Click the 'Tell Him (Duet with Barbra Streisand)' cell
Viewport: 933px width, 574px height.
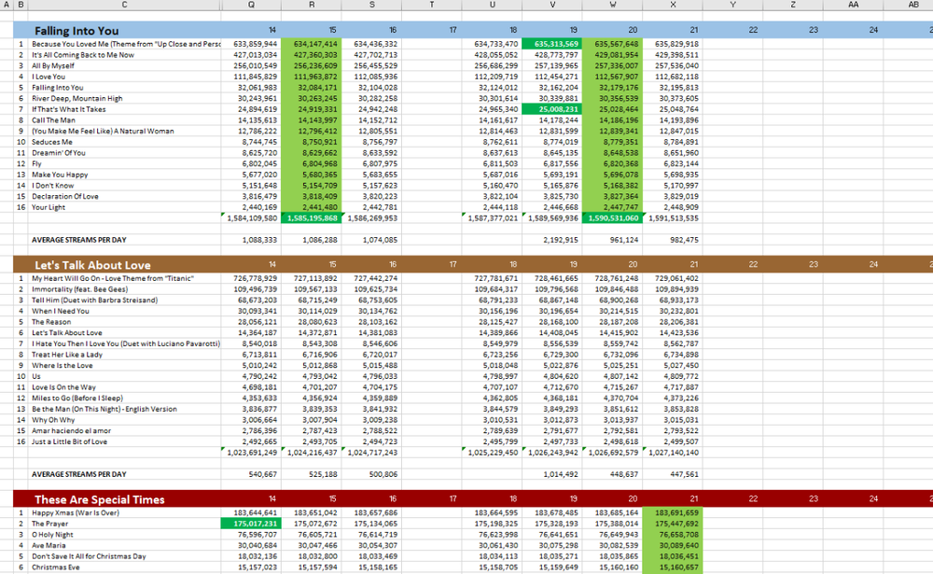tap(124, 301)
